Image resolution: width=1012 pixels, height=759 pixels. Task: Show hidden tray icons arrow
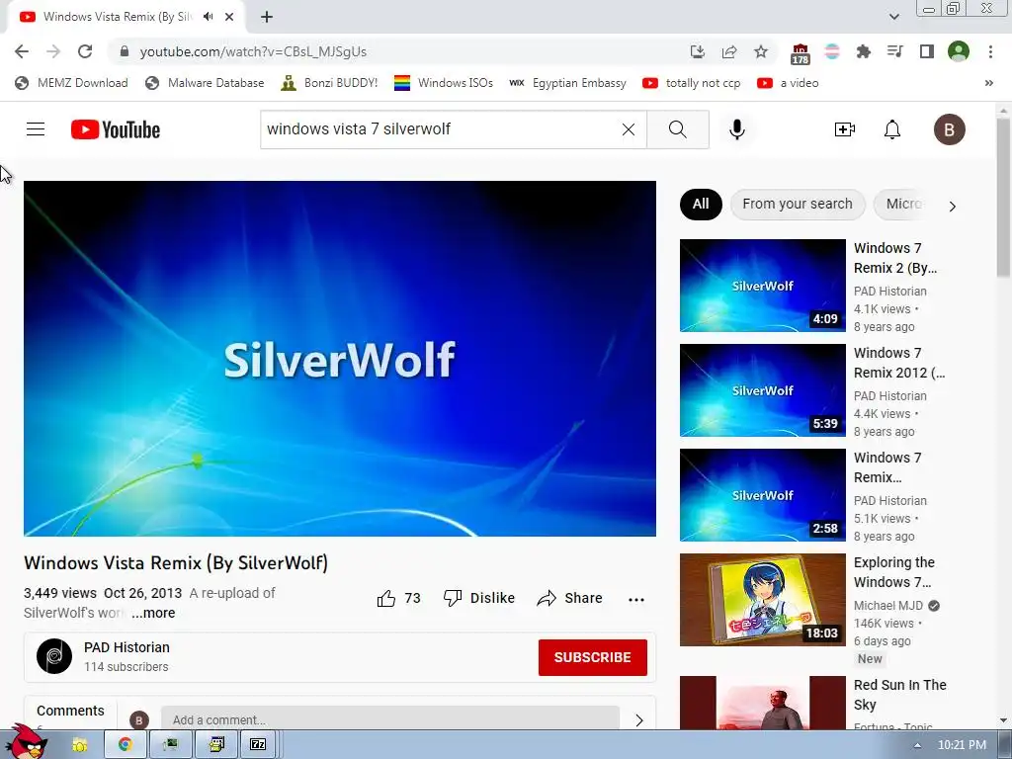point(917,745)
